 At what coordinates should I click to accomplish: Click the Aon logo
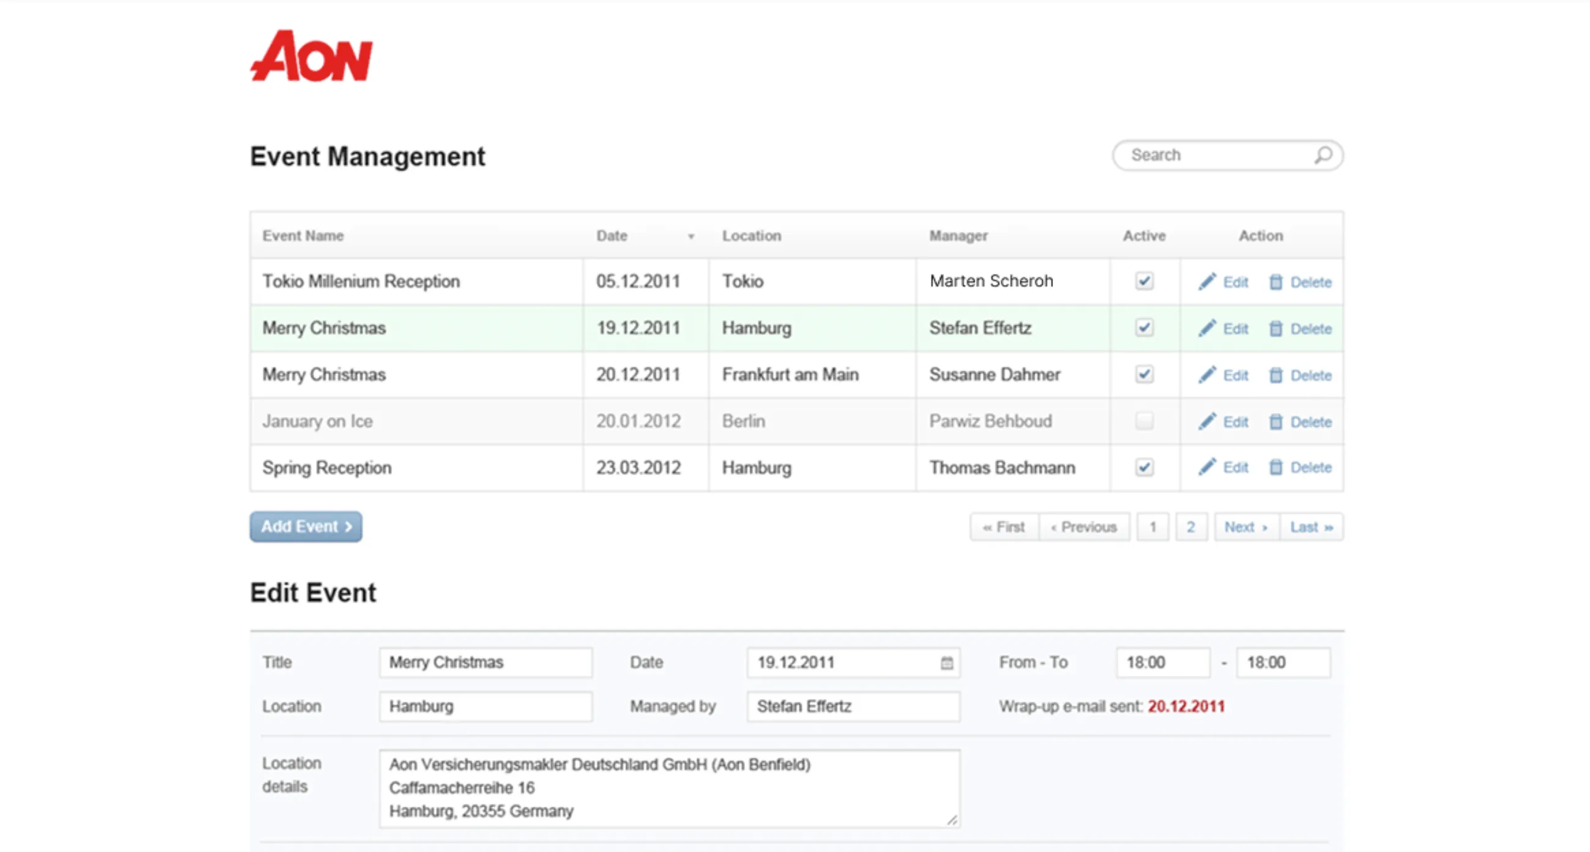tap(312, 56)
